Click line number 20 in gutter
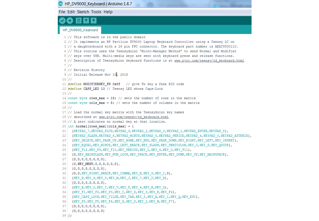Viewport: 319px width, 221px height. pyautogui.click(x=64, y=126)
